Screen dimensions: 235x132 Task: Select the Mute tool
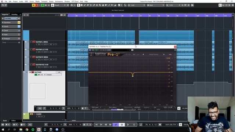[97, 5]
